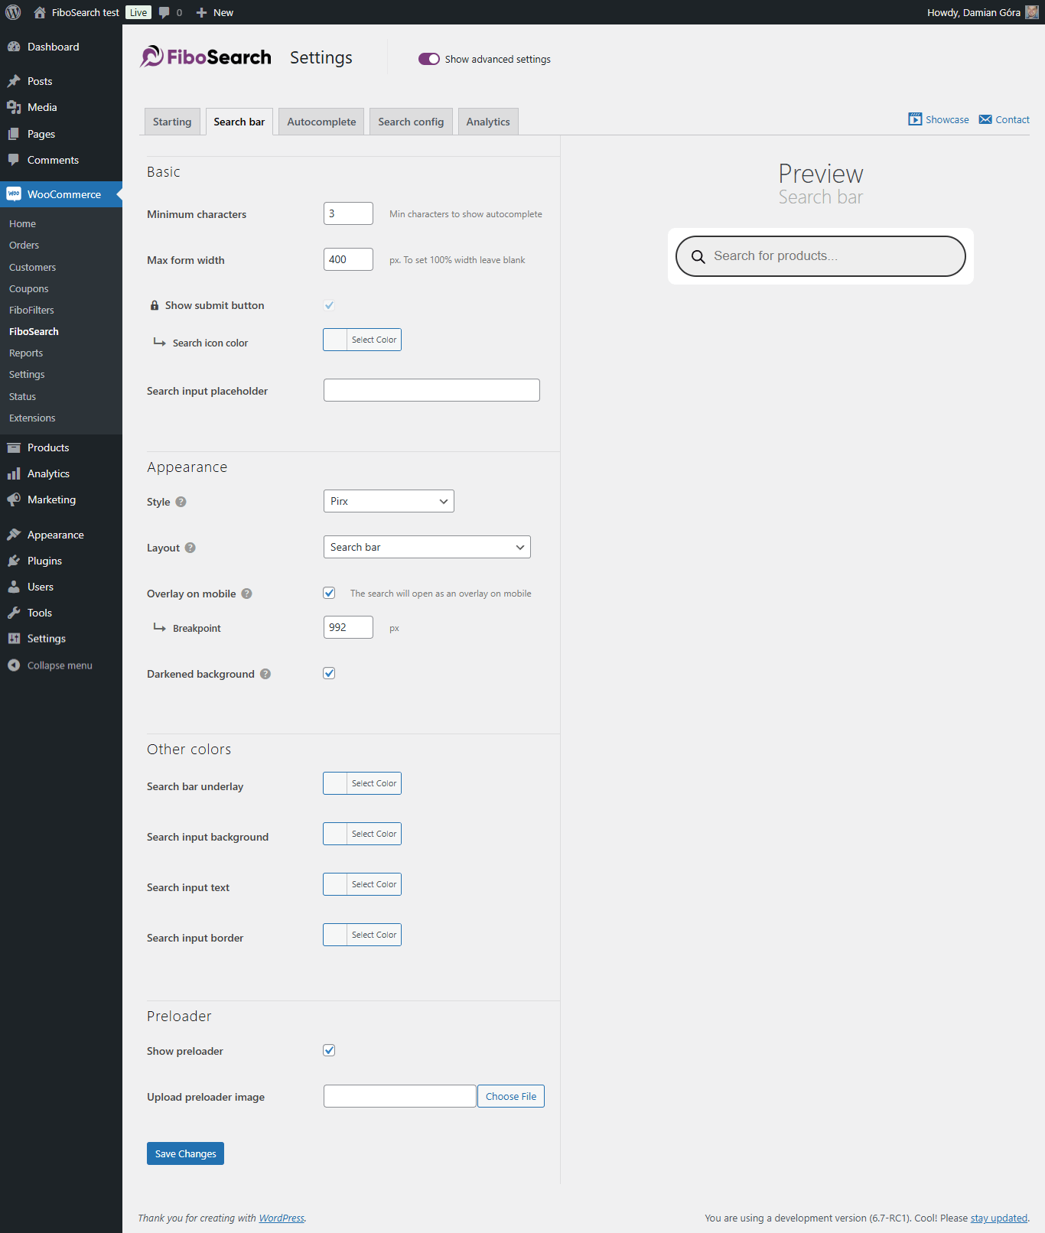Viewport: 1045px width, 1233px height.
Task: Click the Collapse menu arrow icon
Action: [x=14, y=665]
